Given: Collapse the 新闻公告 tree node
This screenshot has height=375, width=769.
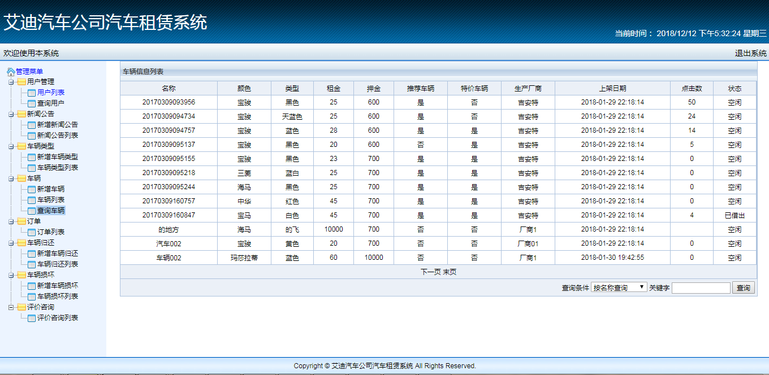Looking at the screenshot, I should tap(11, 114).
